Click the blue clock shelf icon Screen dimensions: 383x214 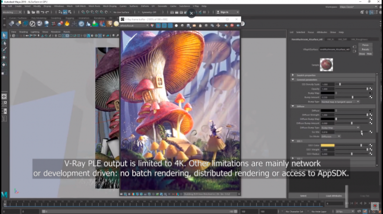[81, 24]
